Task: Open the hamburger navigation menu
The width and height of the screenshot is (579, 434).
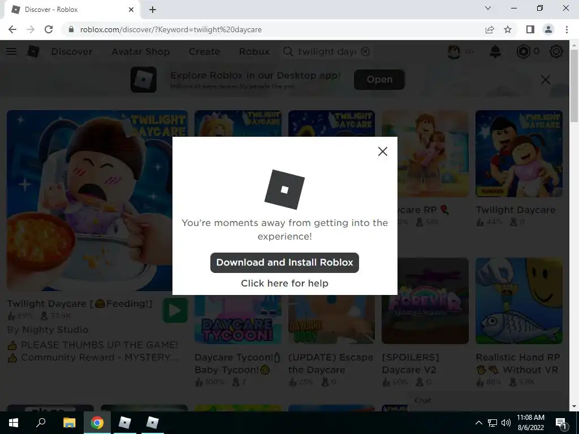Action: point(11,51)
